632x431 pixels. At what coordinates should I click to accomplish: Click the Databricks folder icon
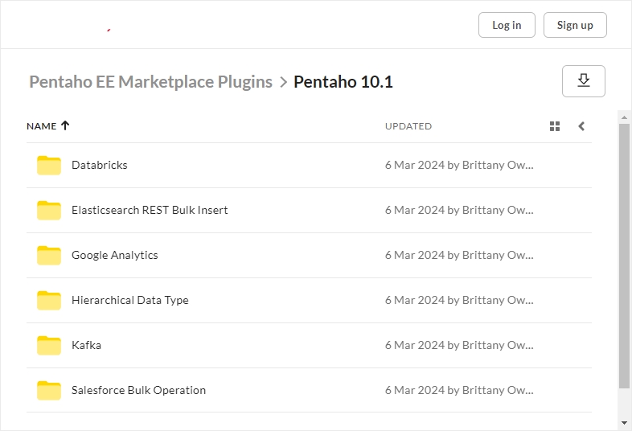point(49,165)
